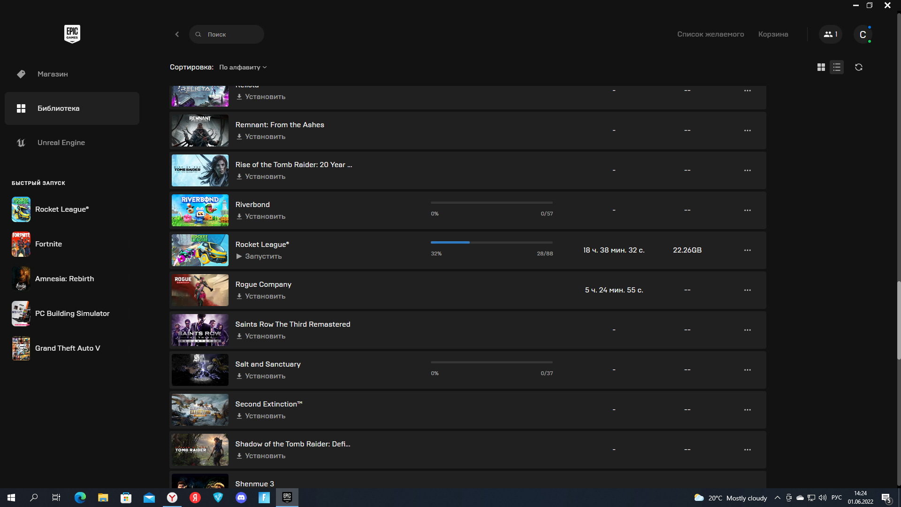Open 'Магазин' in the sidebar
The height and width of the screenshot is (507, 901).
[x=72, y=74]
